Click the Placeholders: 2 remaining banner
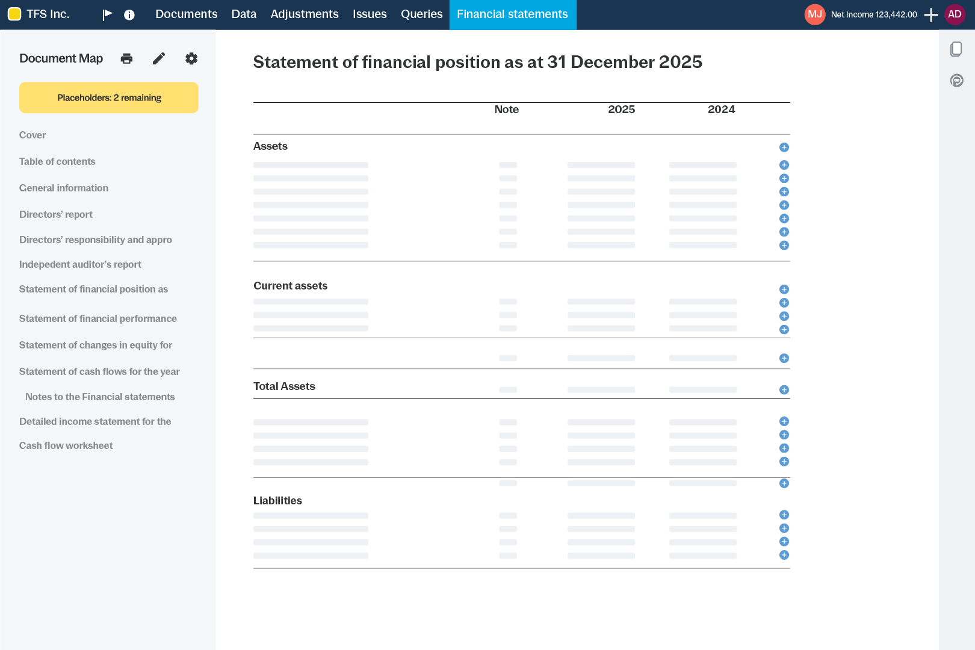Viewport: 975px width, 650px height. pyautogui.click(x=108, y=97)
